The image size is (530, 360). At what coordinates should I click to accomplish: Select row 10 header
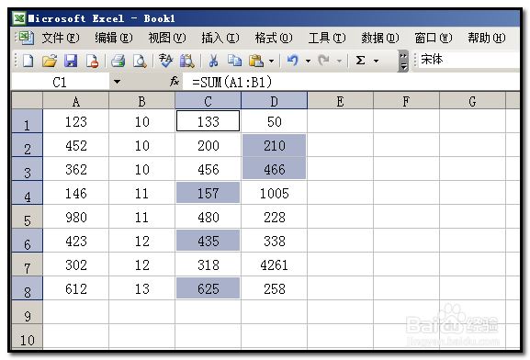coord(28,337)
